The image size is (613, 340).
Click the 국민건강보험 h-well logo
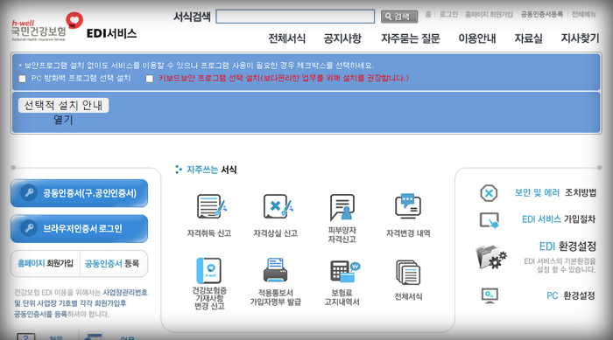pyautogui.click(x=47, y=27)
